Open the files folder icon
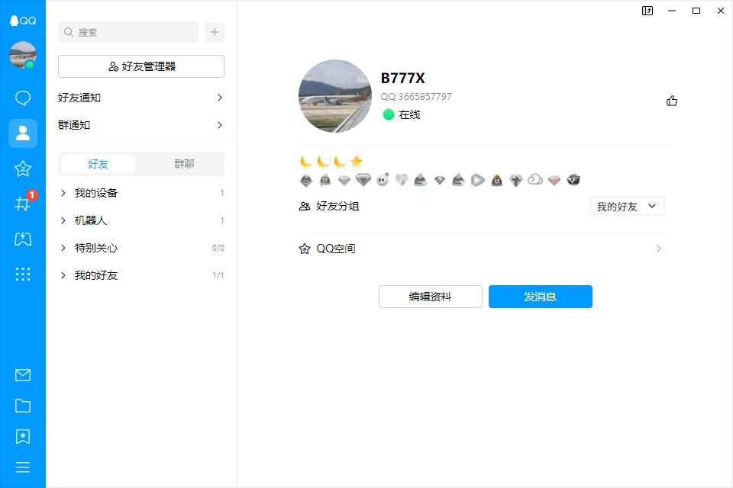 pyautogui.click(x=23, y=406)
